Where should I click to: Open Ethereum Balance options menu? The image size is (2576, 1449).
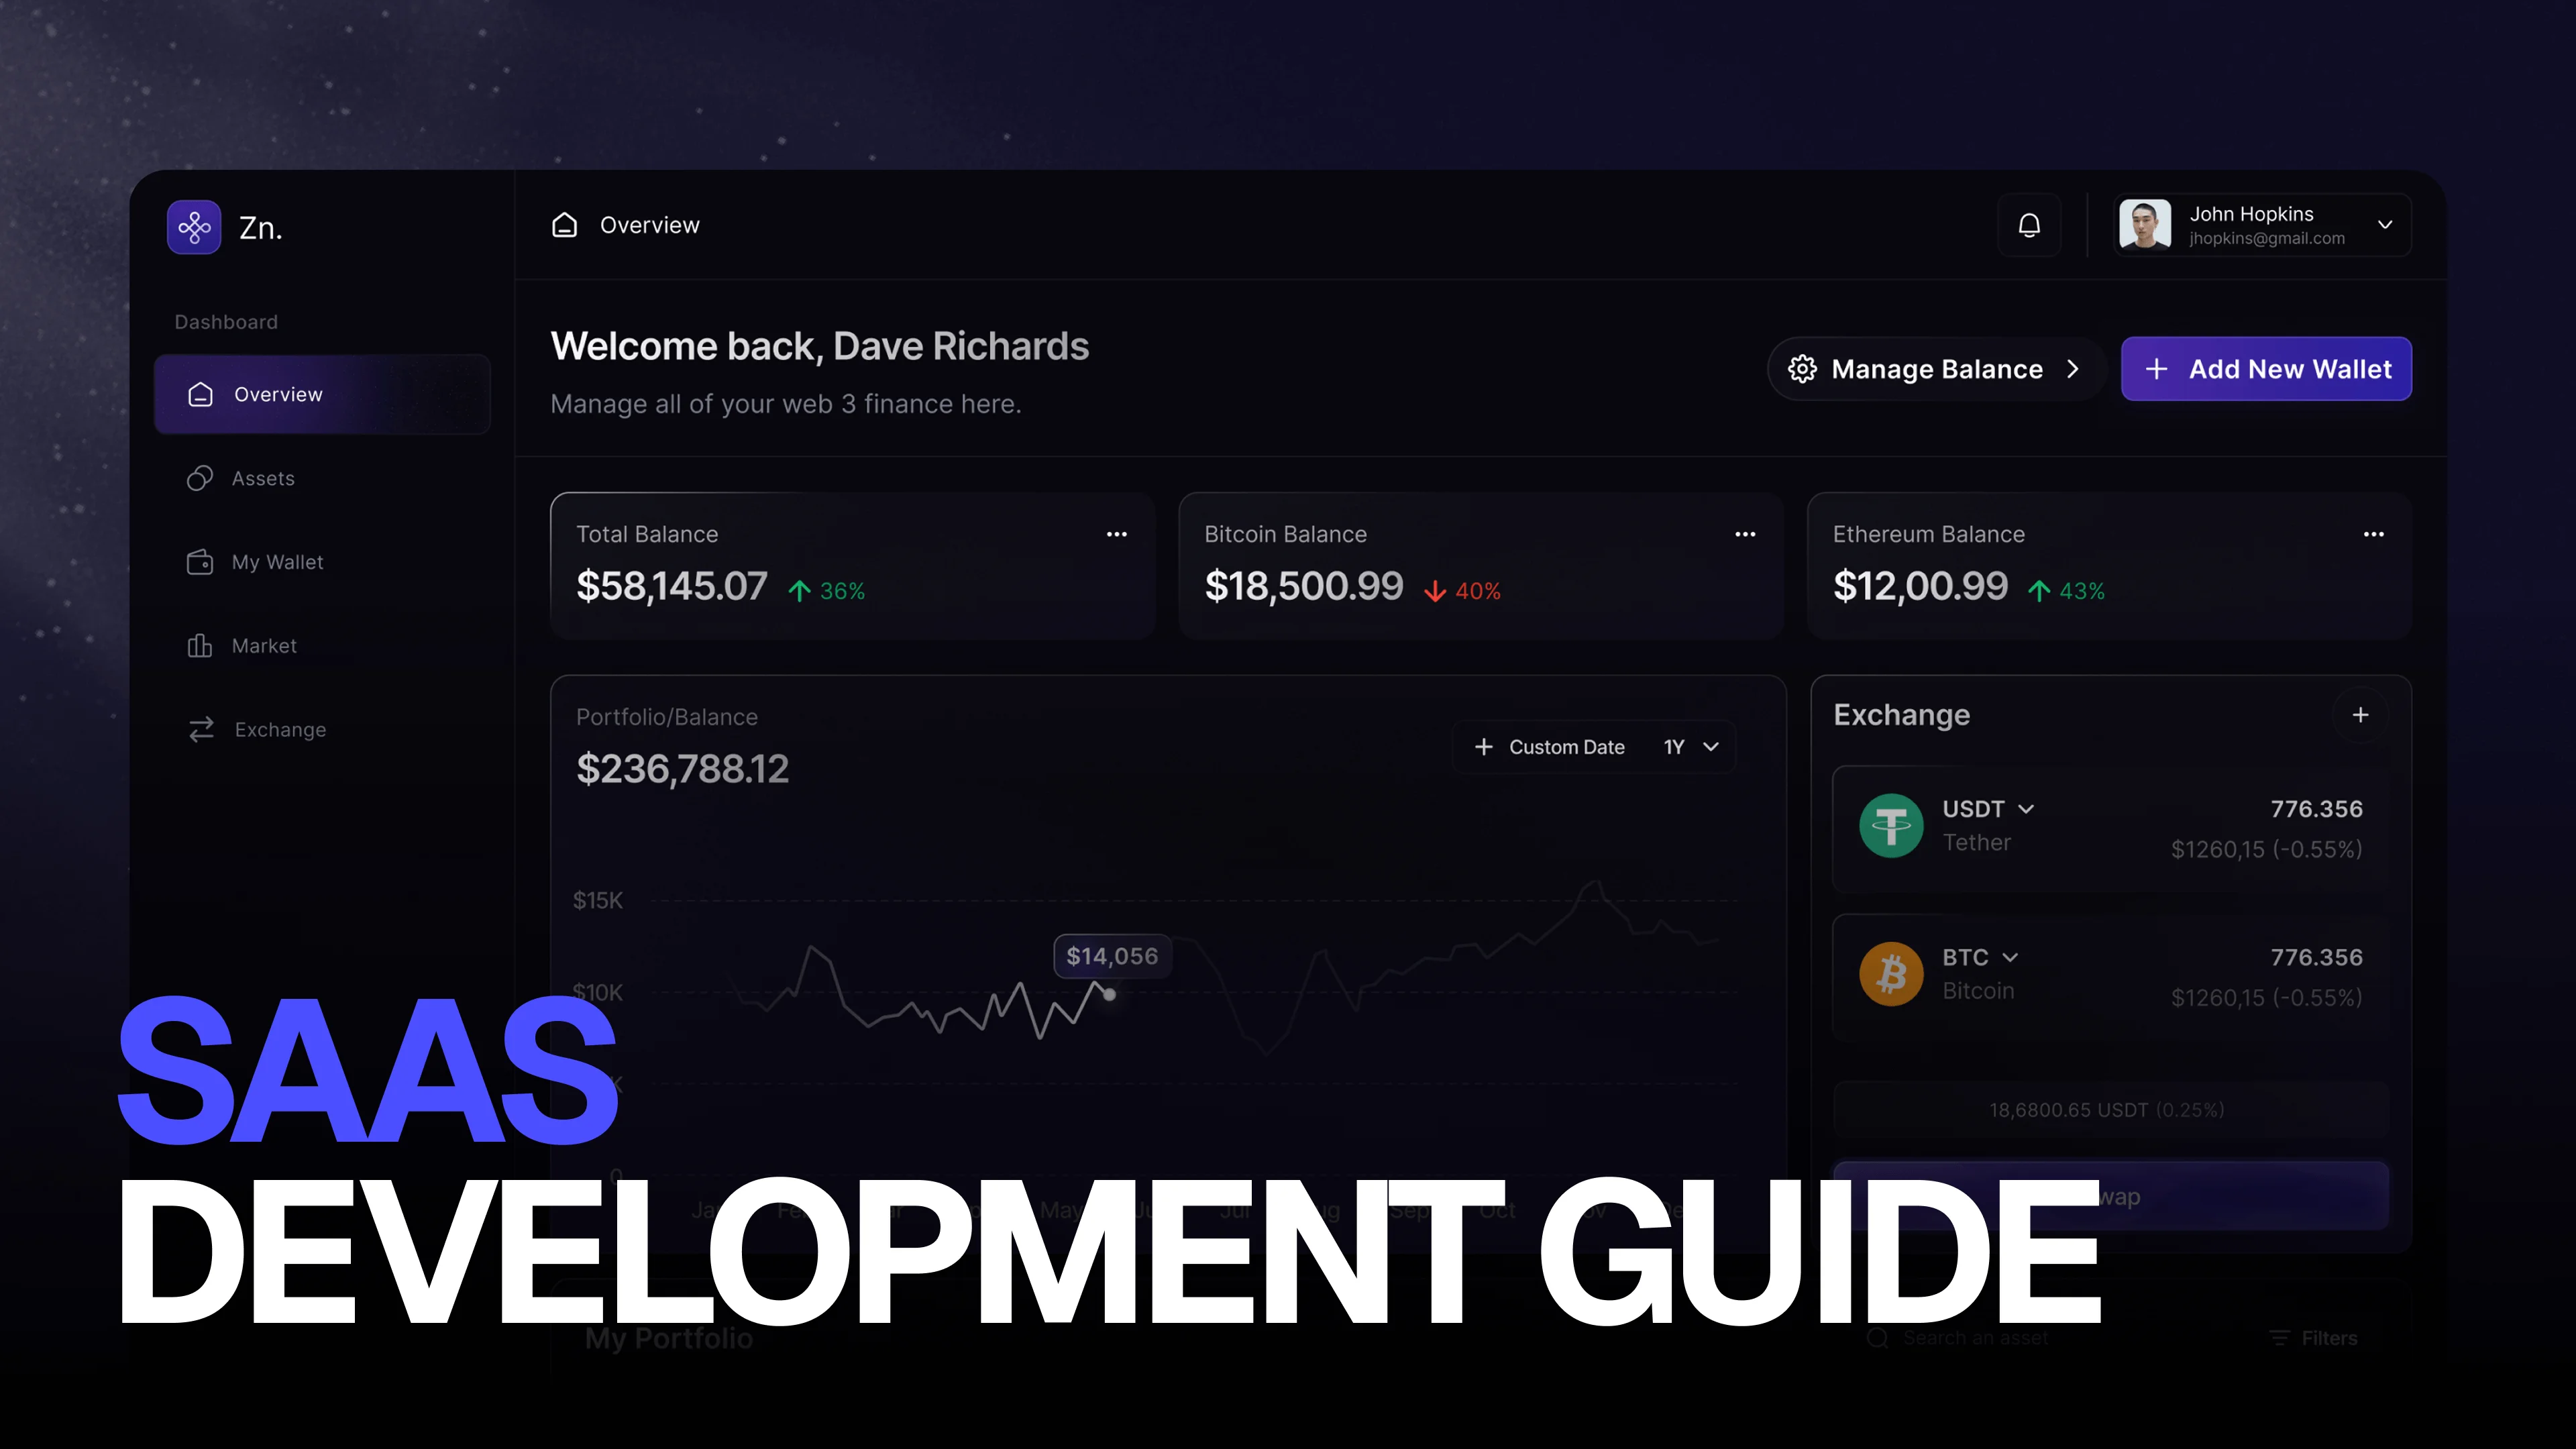pyautogui.click(x=2373, y=535)
